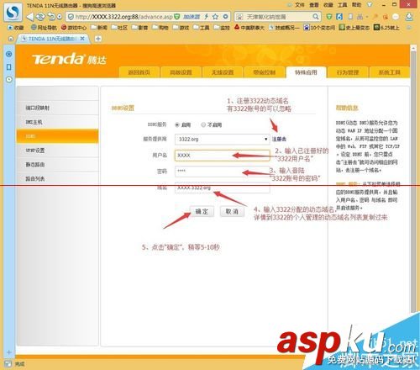Click the 确定 button
Viewport: 420px width, 370px height.
tap(202, 211)
